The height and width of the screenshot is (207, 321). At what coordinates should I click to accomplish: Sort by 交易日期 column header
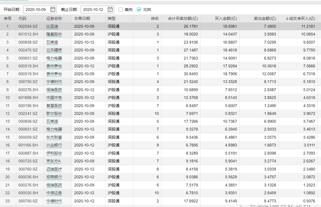(x=82, y=18)
